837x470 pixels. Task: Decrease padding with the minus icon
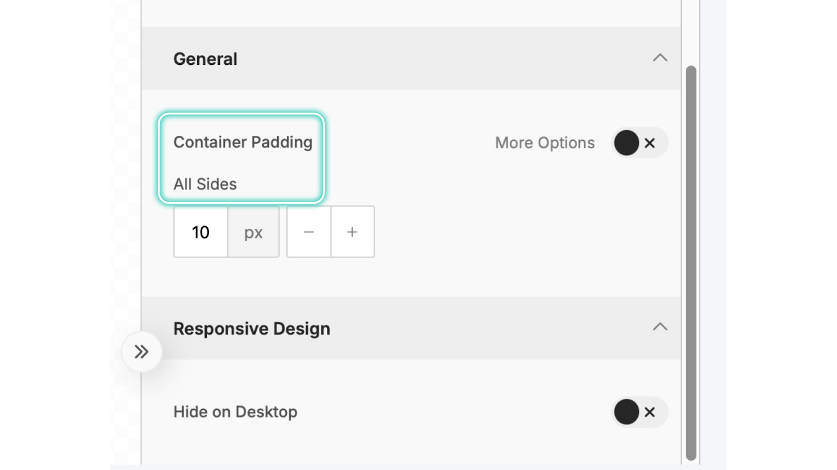[x=309, y=232]
